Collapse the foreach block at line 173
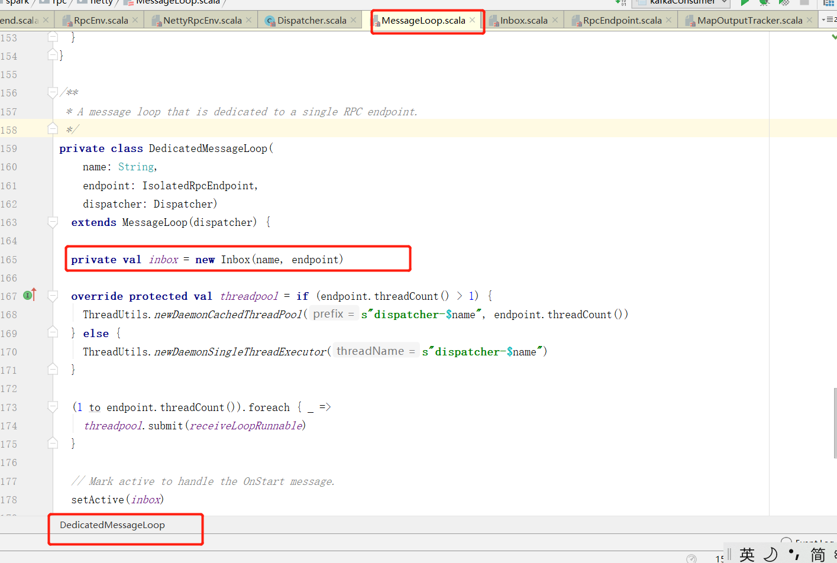This screenshot has width=837, height=563. pyautogui.click(x=53, y=407)
